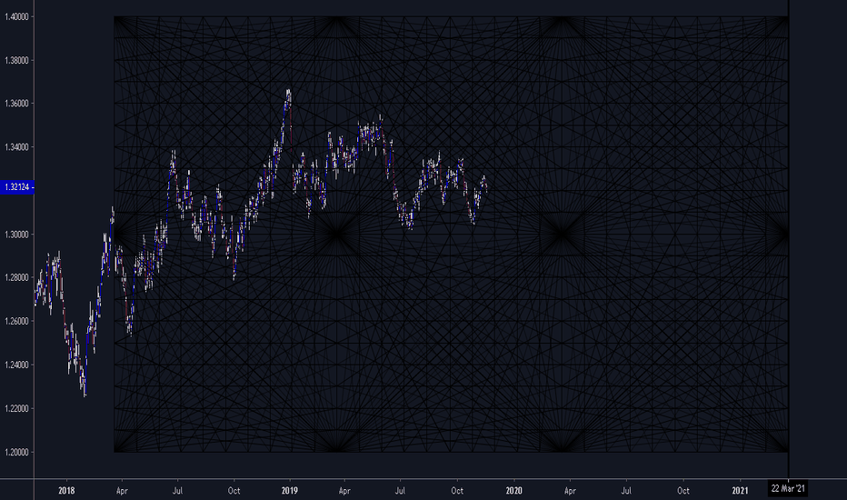Viewport: 847px width, 500px height.
Task: Click the grid convergence point near 2020 at 1.30000
Action: click(563, 235)
